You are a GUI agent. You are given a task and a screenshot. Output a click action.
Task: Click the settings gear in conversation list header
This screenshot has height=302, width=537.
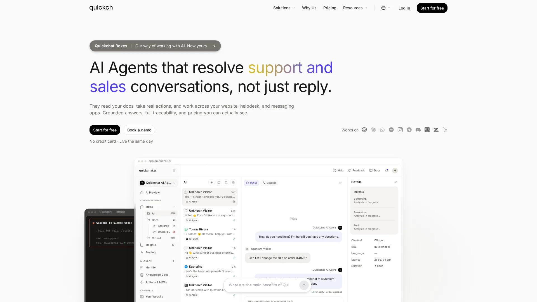pos(234,183)
